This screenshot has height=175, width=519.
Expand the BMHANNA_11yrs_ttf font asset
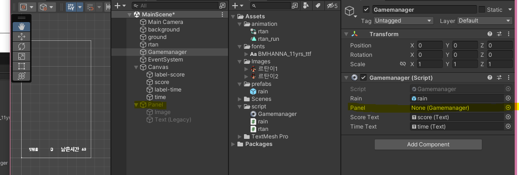click(246, 54)
